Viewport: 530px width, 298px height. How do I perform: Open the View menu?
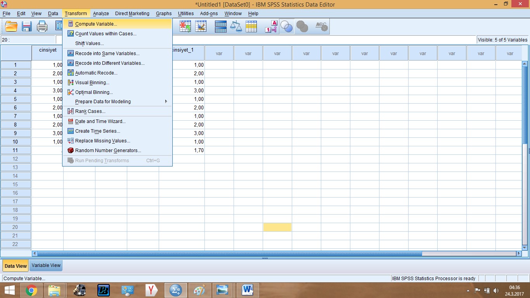[36, 14]
